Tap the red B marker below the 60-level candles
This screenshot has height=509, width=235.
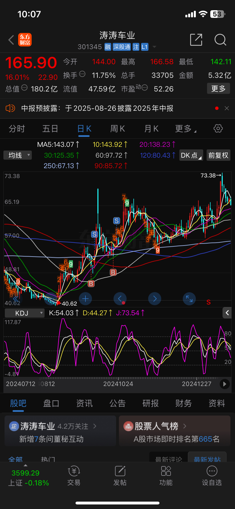coord(113,272)
